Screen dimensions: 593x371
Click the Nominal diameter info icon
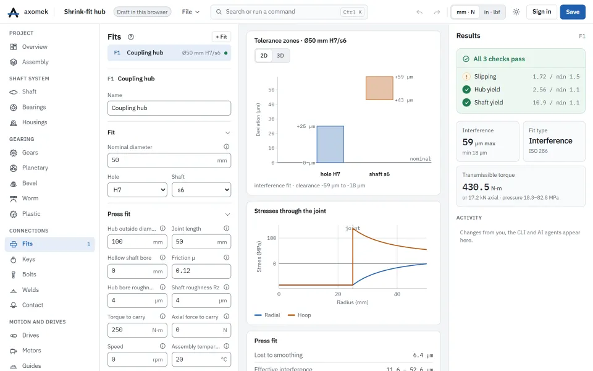227,147
